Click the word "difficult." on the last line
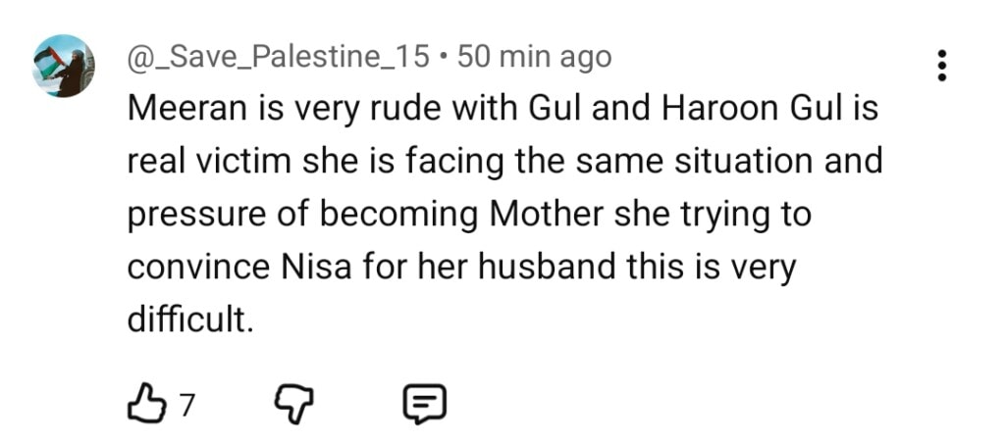 click(190, 320)
